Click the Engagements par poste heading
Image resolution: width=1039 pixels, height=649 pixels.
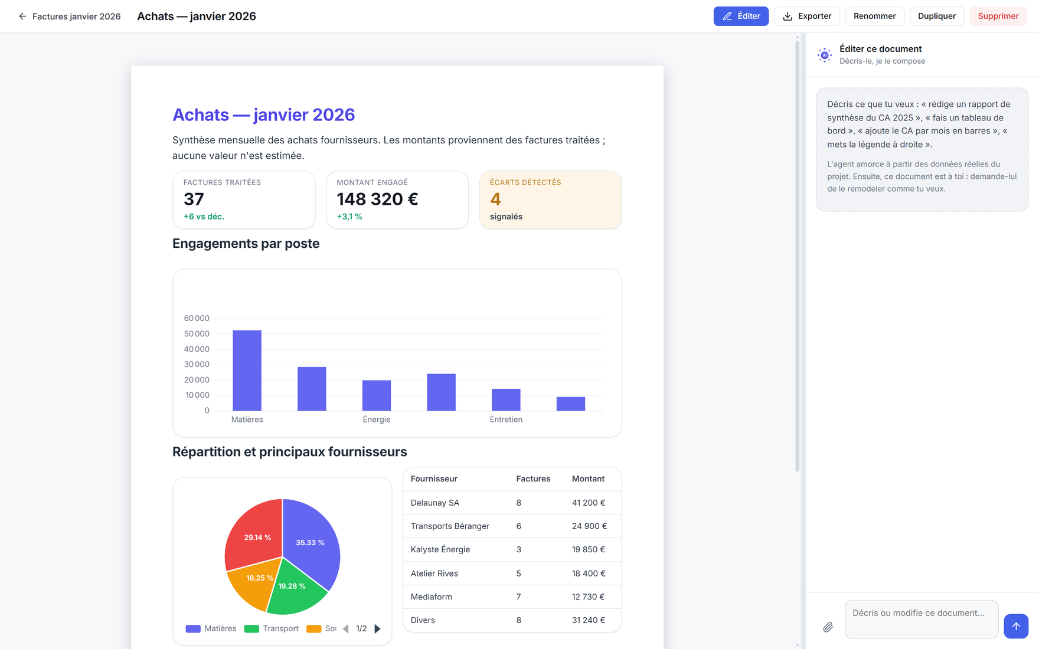[x=246, y=244]
